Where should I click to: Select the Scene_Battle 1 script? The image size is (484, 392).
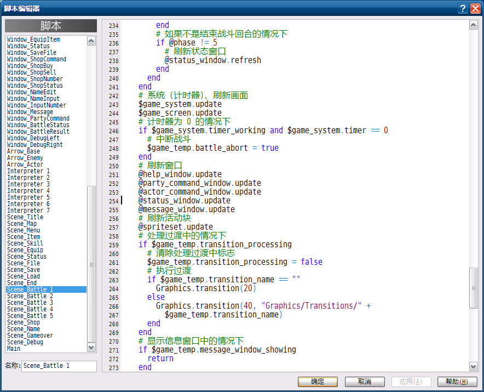pos(47,289)
